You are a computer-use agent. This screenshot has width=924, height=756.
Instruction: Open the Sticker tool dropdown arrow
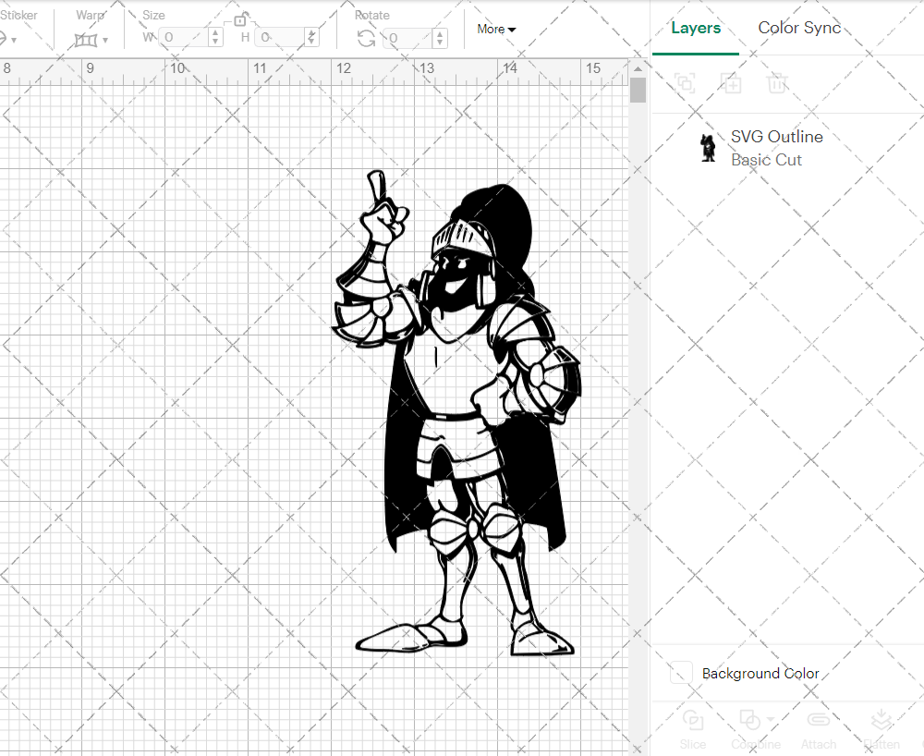coord(14,41)
